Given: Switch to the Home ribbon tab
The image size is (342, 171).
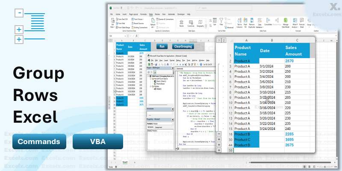Looking at the screenshot, I should (x=118, y=14).
